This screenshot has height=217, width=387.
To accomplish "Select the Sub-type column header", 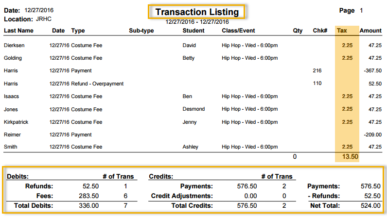I will pyautogui.click(x=141, y=31).
